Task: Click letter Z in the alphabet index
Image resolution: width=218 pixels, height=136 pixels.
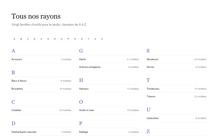Action: tap(102, 39)
